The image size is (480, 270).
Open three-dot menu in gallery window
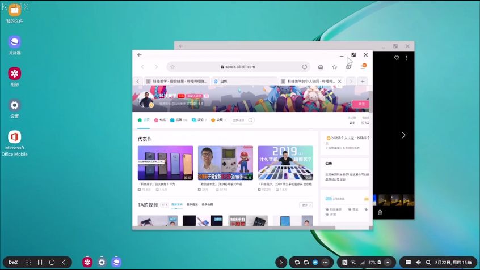pos(406,58)
